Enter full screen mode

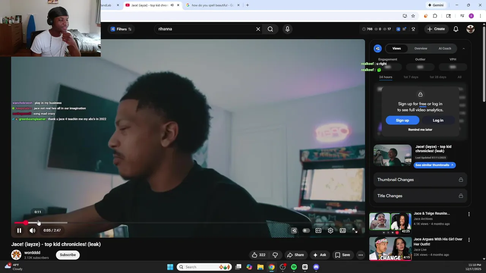355,231
